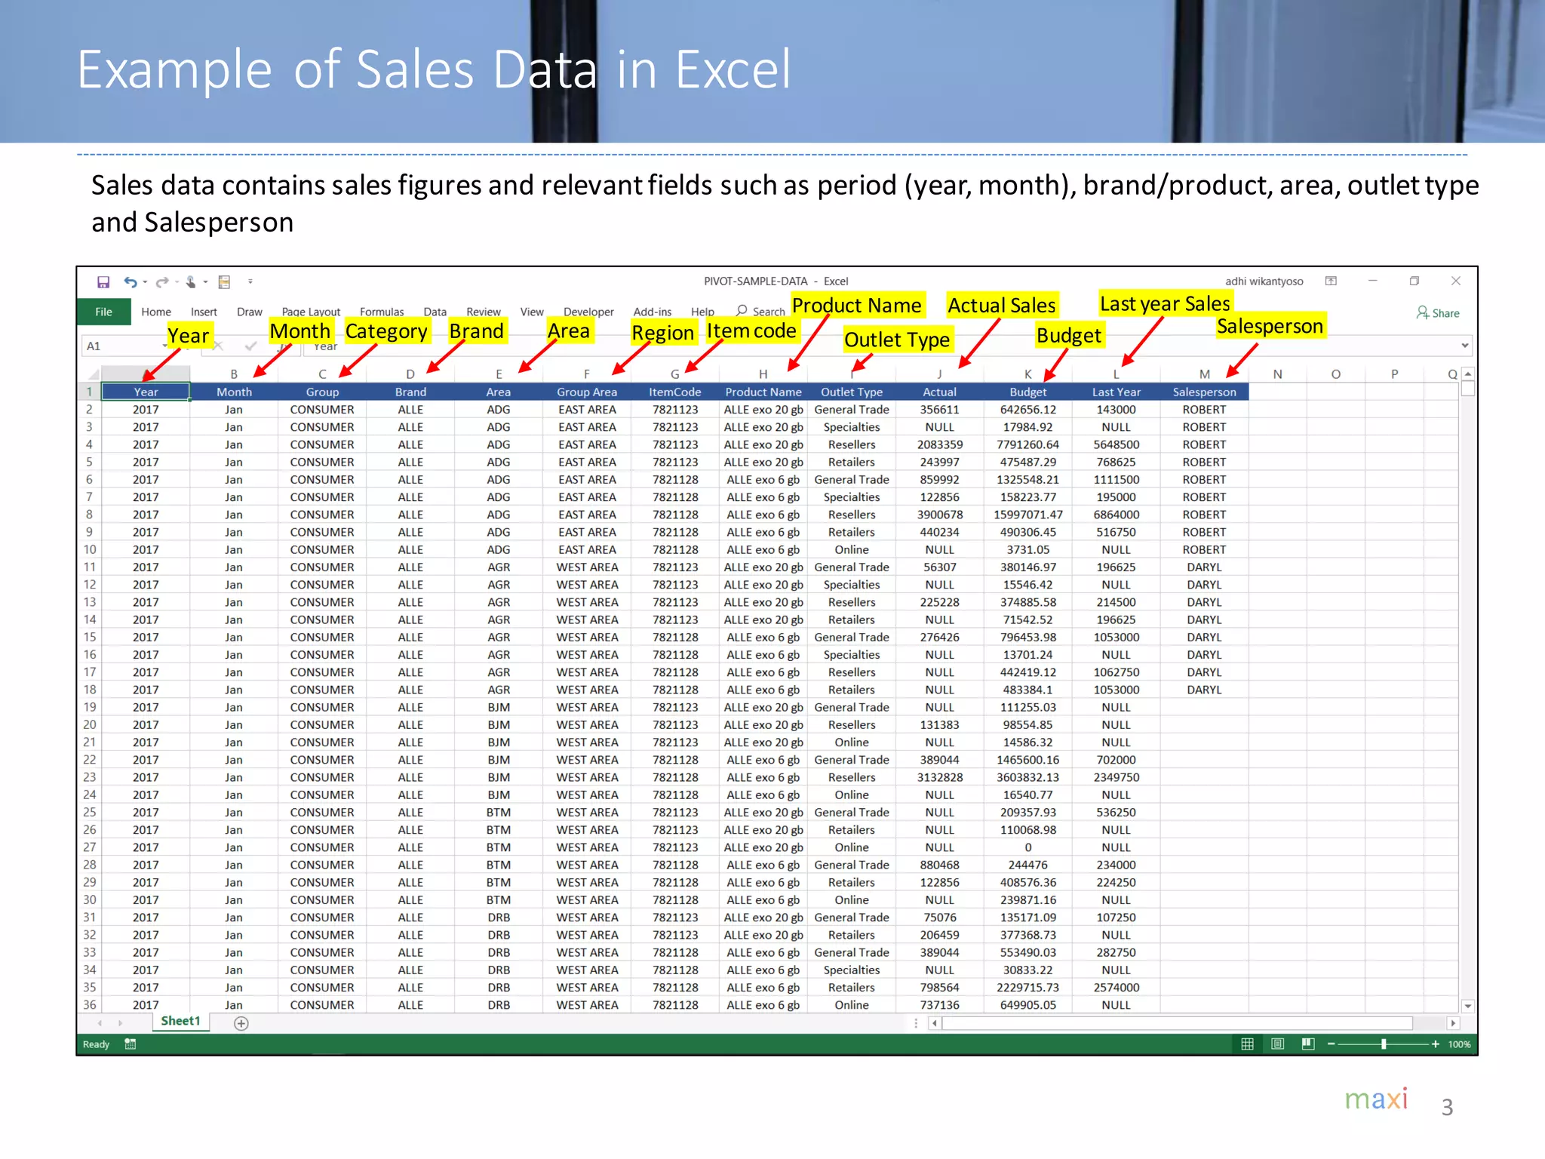Expand the Redo history dropdown arrow
This screenshot has height=1159, width=1545.
[177, 282]
